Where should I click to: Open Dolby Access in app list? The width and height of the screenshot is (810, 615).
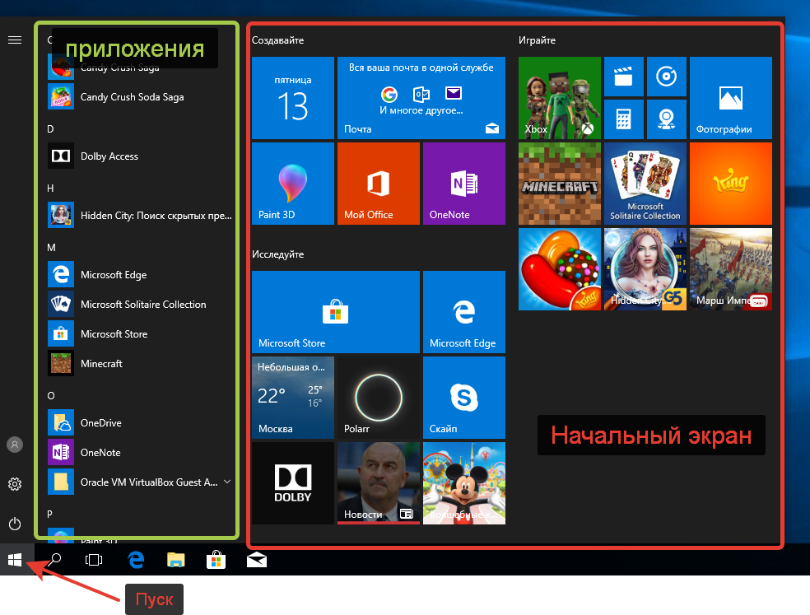click(139, 156)
